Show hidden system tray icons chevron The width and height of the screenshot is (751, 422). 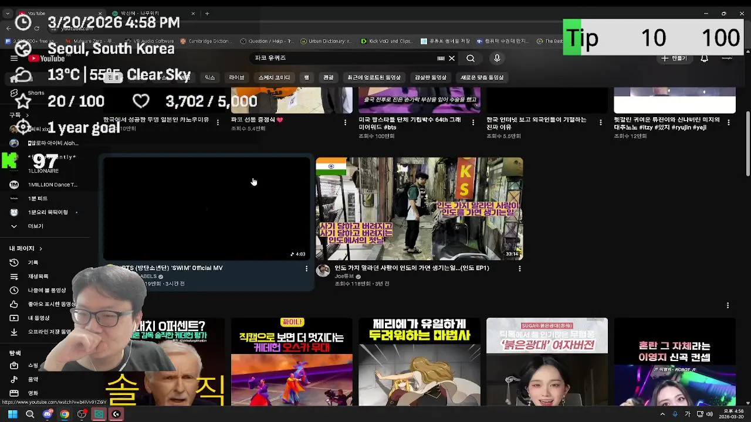pyautogui.click(x=663, y=414)
